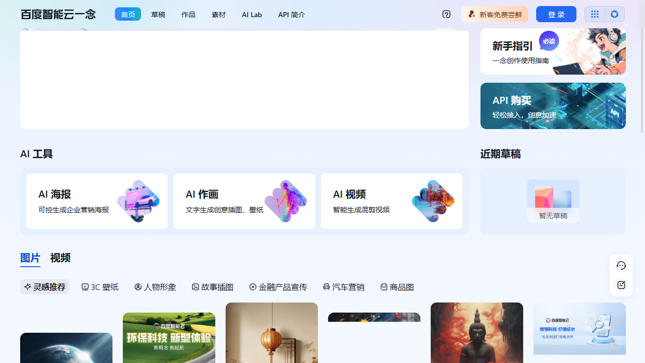Click the feedback edit icon

[621, 285]
